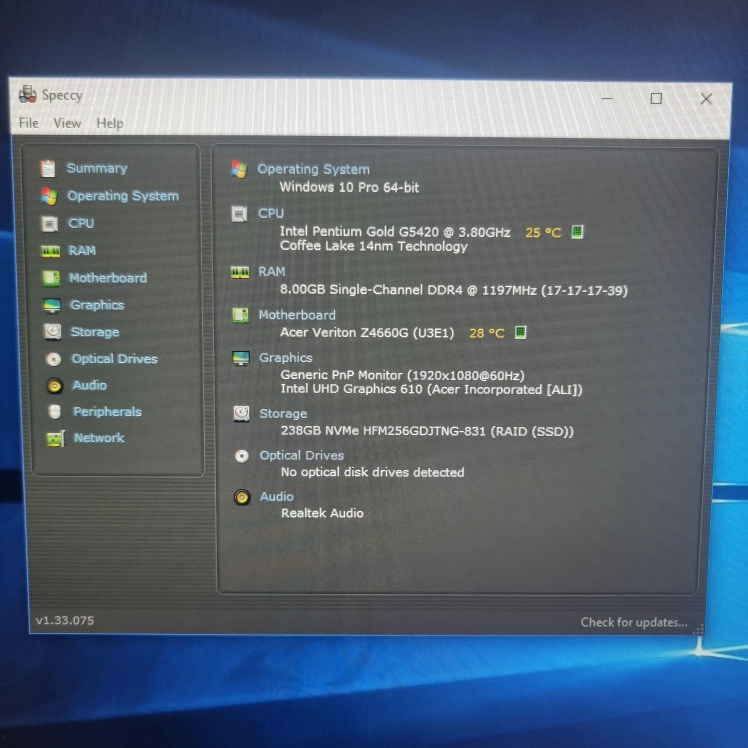Select Summary in the sidebar
The width and height of the screenshot is (748, 748).
[97, 168]
